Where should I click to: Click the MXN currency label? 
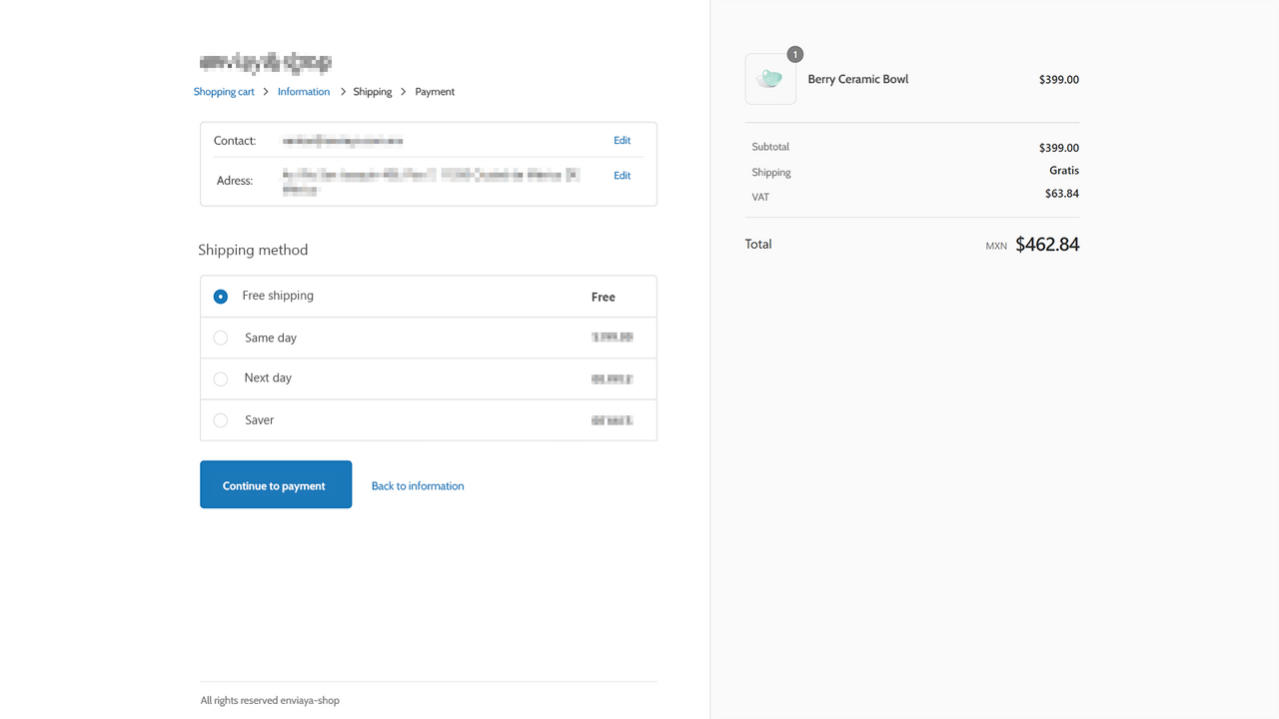pos(995,245)
